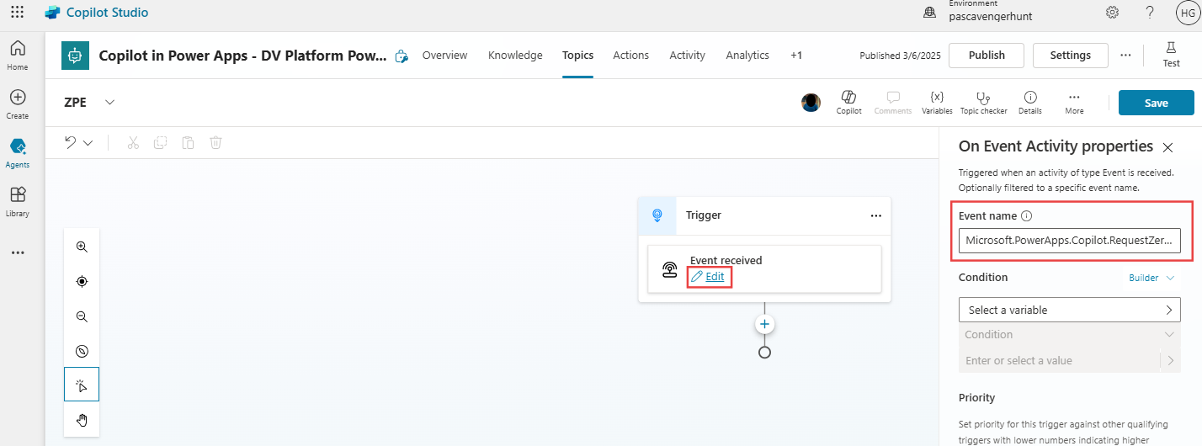Click the Trigger node header
Image resolution: width=1202 pixels, height=446 pixels.
click(x=764, y=215)
